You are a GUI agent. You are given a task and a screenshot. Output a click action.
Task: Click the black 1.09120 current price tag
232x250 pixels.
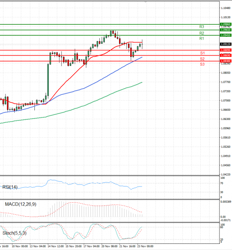pyautogui.click(x=226, y=44)
